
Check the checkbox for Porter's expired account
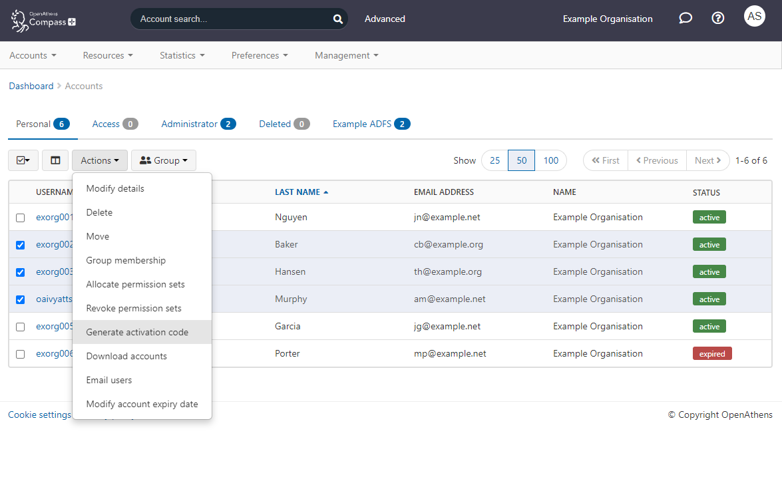[20, 353]
